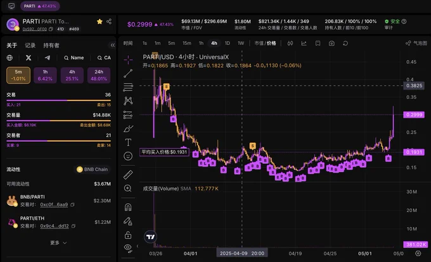Open the website globe link
The width and height of the screenshot is (431, 262).
(10, 58)
